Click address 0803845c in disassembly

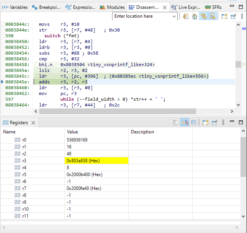click(x=17, y=76)
